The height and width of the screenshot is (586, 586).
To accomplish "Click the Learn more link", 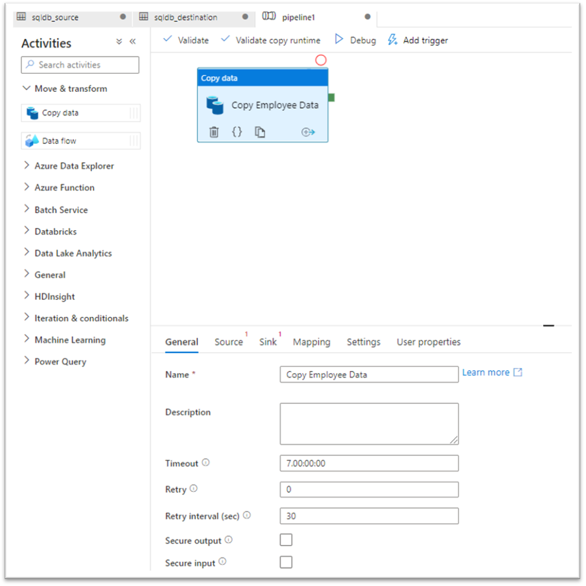I will [486, 372].
